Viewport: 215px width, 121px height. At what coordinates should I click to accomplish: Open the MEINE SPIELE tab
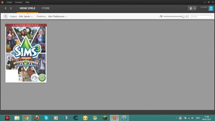27,8
